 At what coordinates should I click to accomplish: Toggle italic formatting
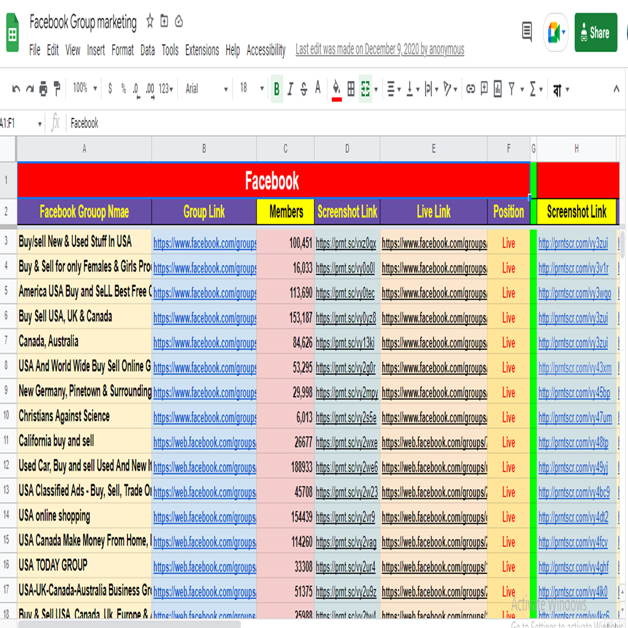290,88
